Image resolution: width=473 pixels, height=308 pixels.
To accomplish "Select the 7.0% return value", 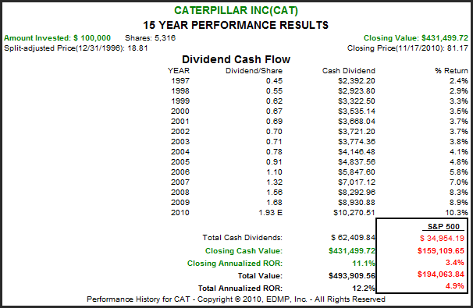I will [x=458, y=182].
